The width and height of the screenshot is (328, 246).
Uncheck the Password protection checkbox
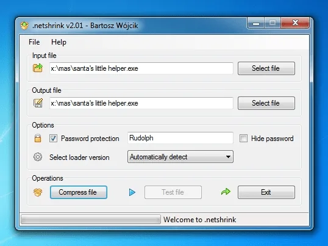53,138
